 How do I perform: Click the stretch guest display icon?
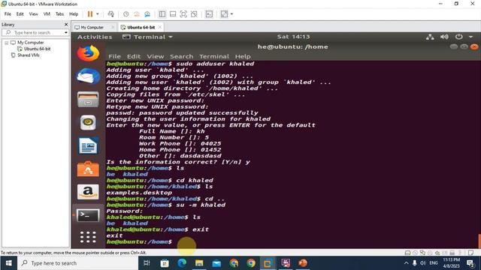pyautogui.click(x=224, y=14)
